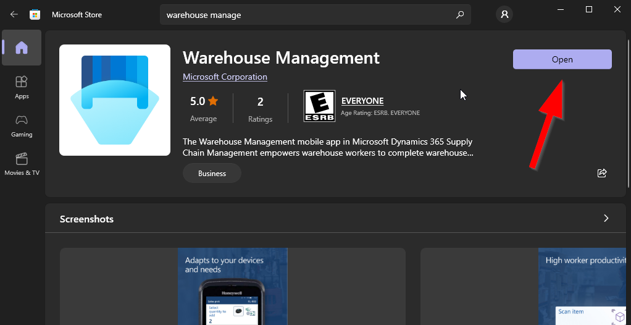Click the Share icon
This screenshot has height=325, width=631.
click(602, 173)
